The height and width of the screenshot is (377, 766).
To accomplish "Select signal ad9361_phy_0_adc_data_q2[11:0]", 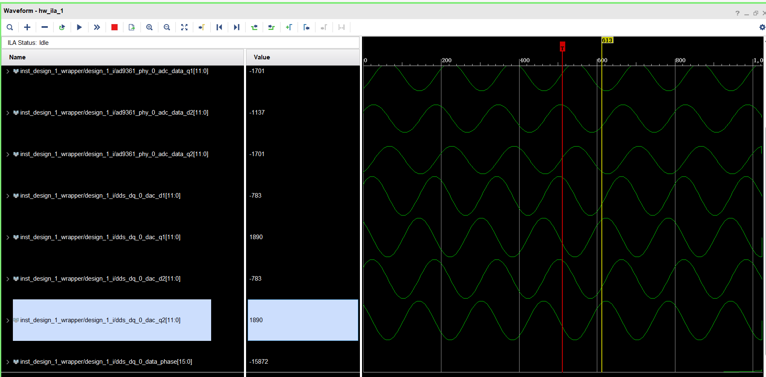I will [x=114, y=154].
